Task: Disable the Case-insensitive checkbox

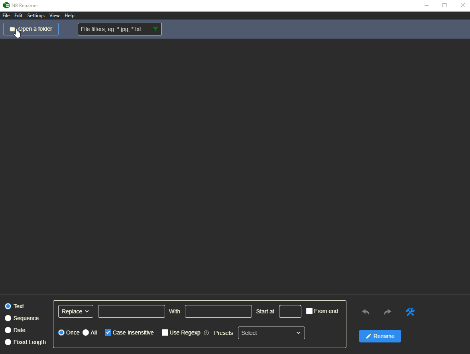Action: point(108,332)
